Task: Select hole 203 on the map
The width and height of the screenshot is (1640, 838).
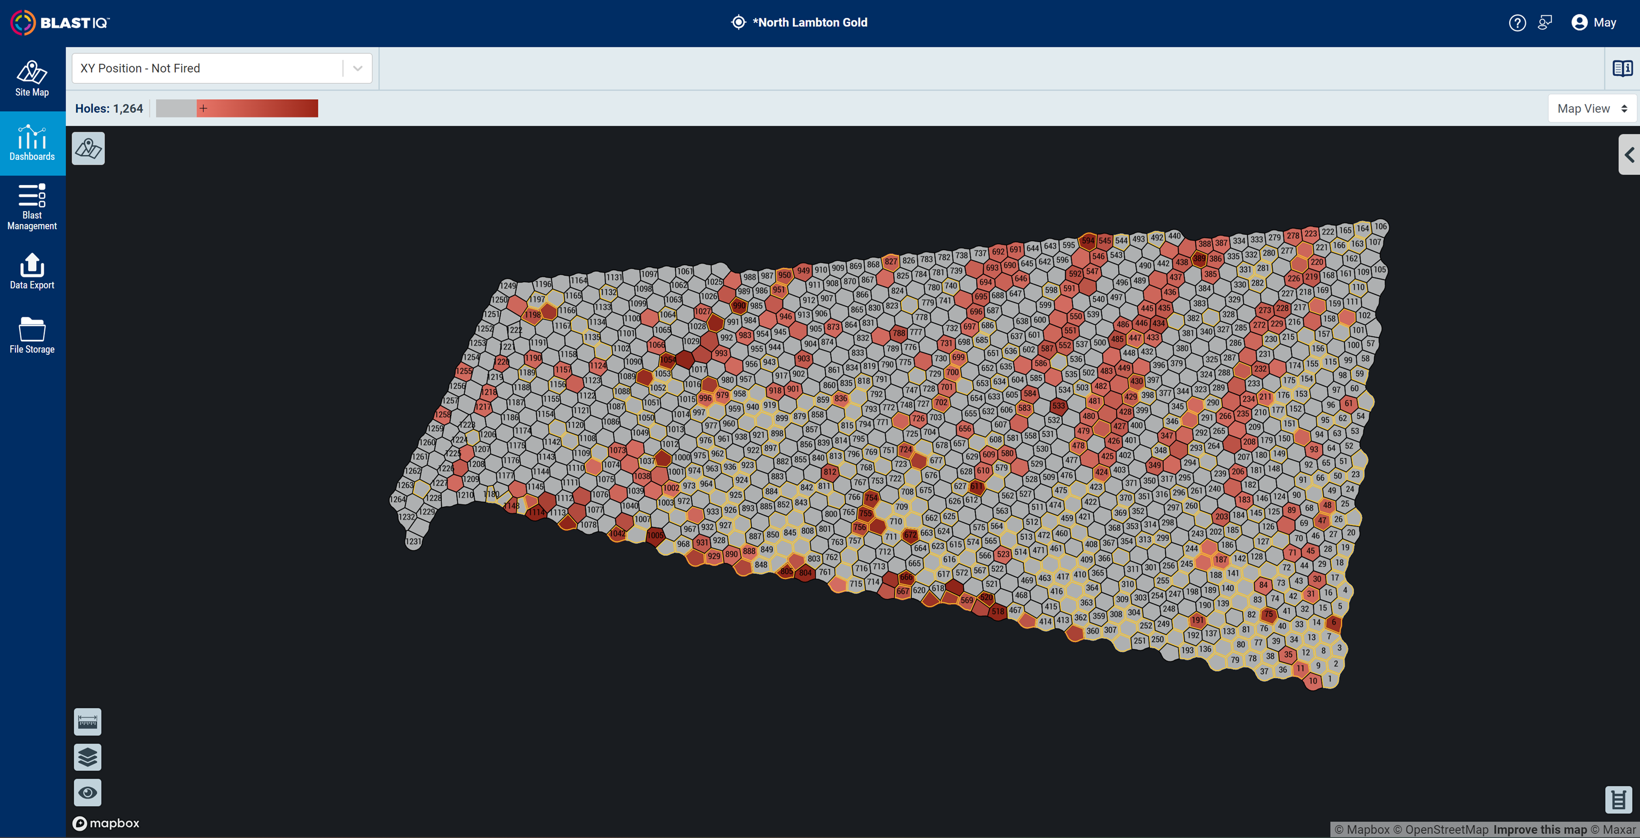Action: pos(1221,516)
